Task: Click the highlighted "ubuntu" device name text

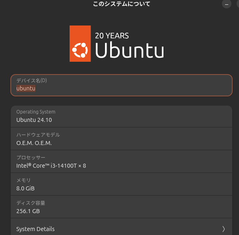Action: click(26, 88)
